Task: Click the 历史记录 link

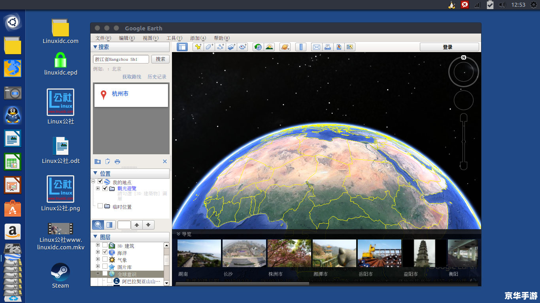Action: (x=157, y=77)
